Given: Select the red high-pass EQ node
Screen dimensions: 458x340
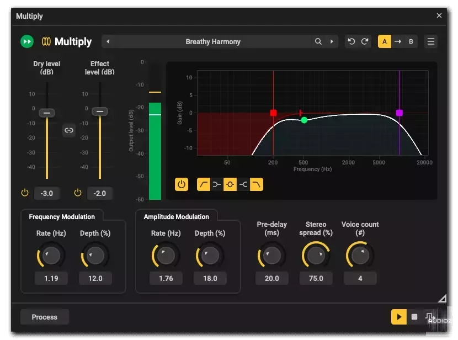Looking at the screenshot, I should point(273,113).
